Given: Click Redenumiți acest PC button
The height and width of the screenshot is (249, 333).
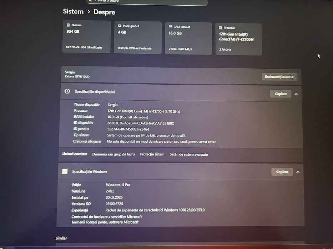Looking at the screenshot, I should 279,77.
